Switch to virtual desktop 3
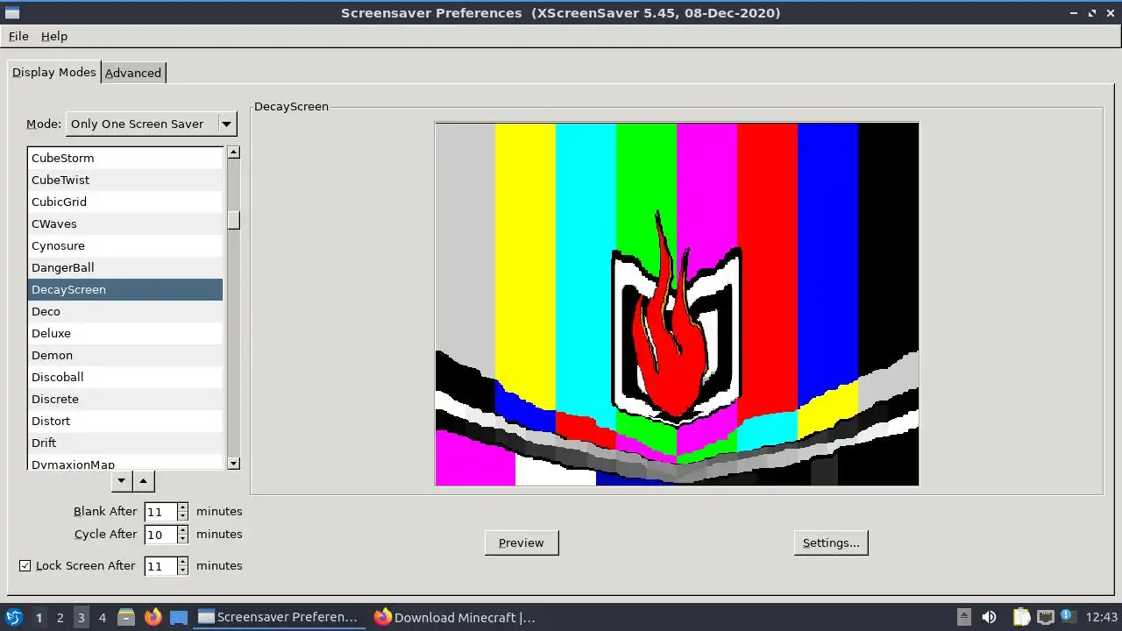 click(81, 617)
